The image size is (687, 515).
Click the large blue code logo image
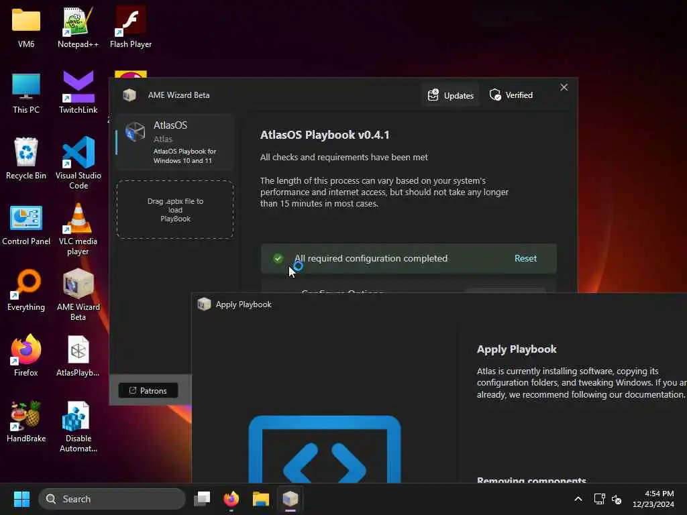tap(325, 449)
